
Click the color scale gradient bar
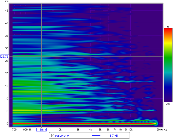click(168, 65)
